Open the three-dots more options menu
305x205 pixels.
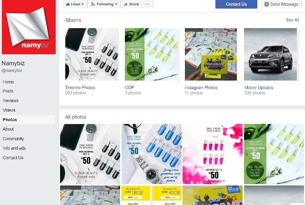pyautogui.click(x=147, y=4)
